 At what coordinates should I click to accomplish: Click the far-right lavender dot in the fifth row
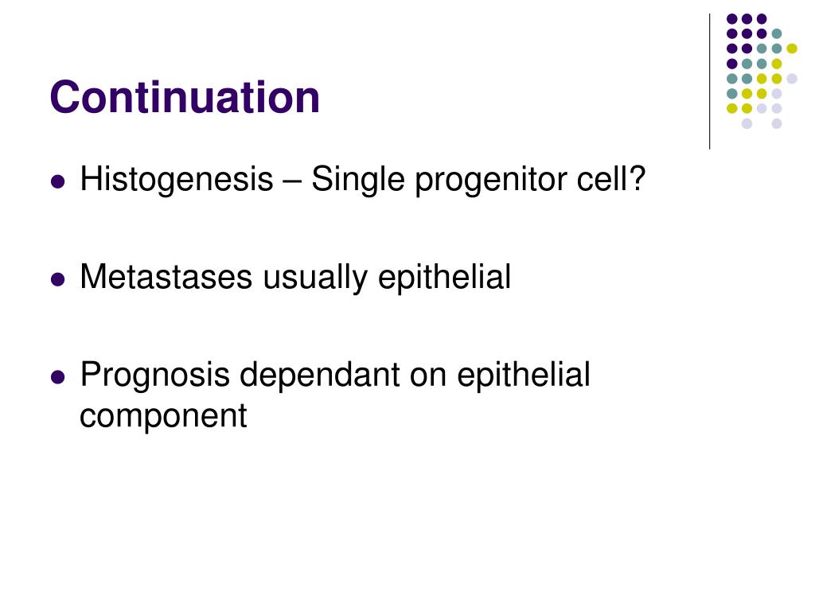click(792, 79)
